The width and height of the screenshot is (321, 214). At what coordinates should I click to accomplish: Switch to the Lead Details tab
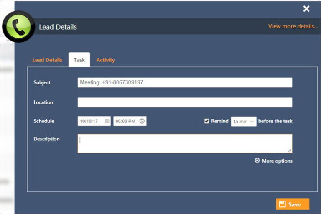pos(47,60)
